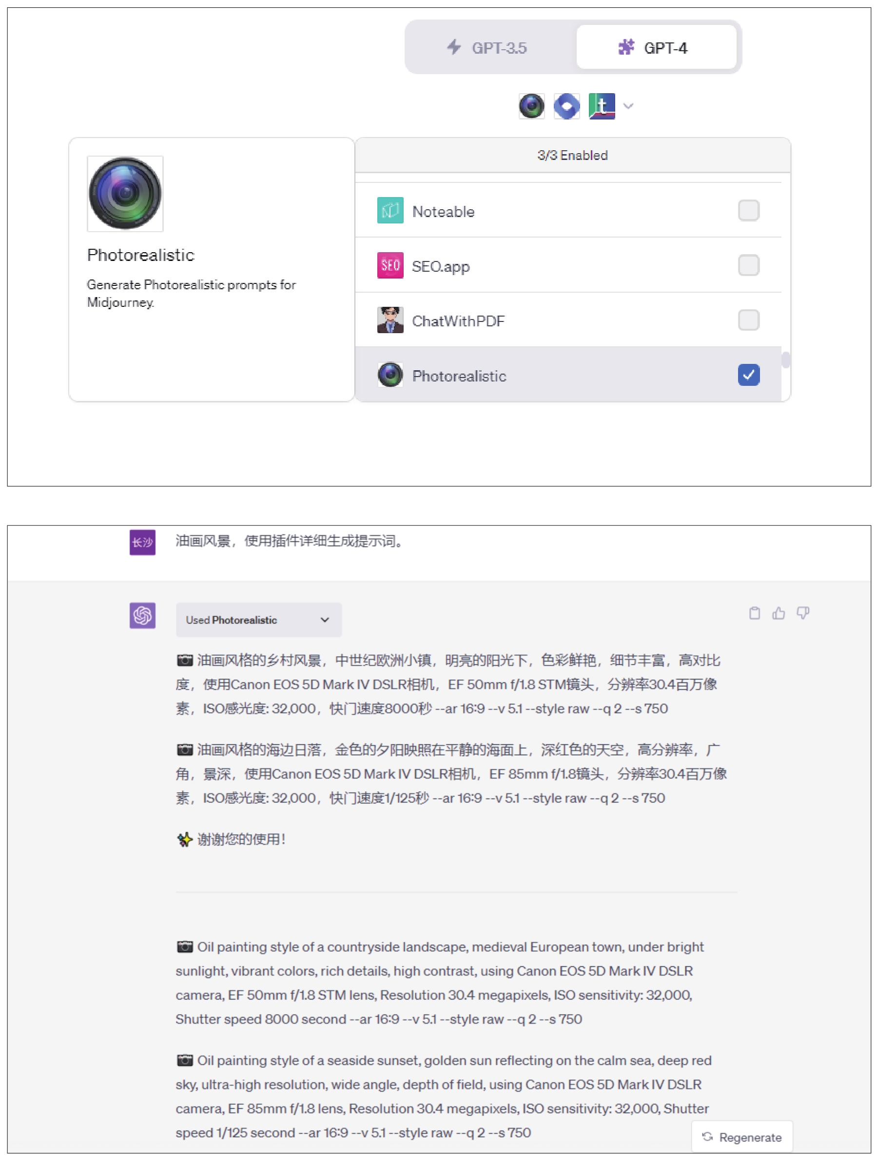Click the camera emoji before 'Oil painting style of a countryside'
Image resolution: width=876 pixels, height=1158 pixels.
185,946
